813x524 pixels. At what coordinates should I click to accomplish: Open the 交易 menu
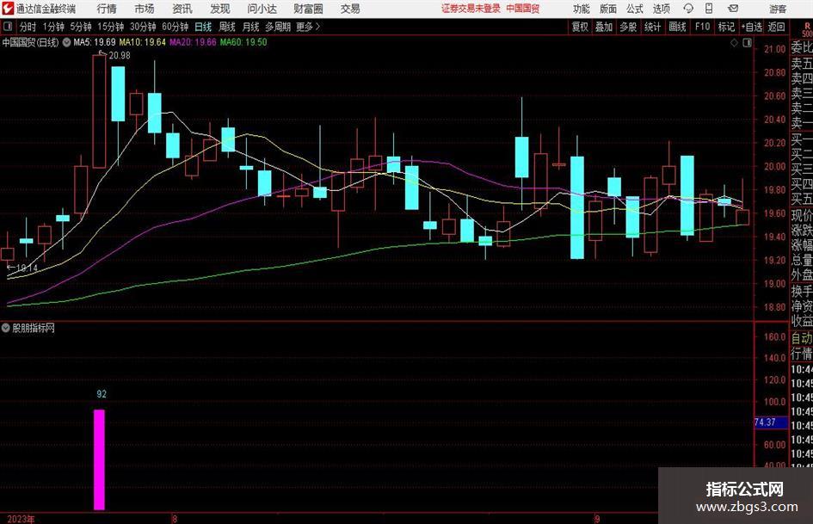pos(350,9)
